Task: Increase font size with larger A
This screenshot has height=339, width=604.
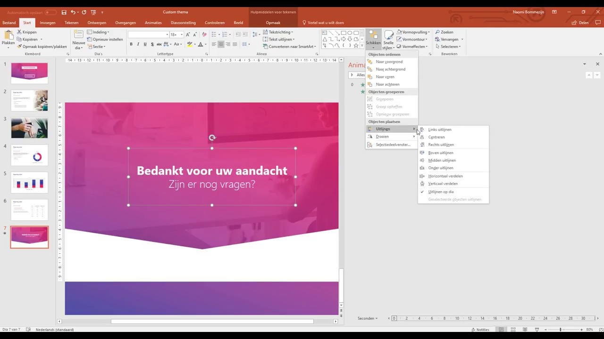Action: pyautogui.click(x=188, y=34)
